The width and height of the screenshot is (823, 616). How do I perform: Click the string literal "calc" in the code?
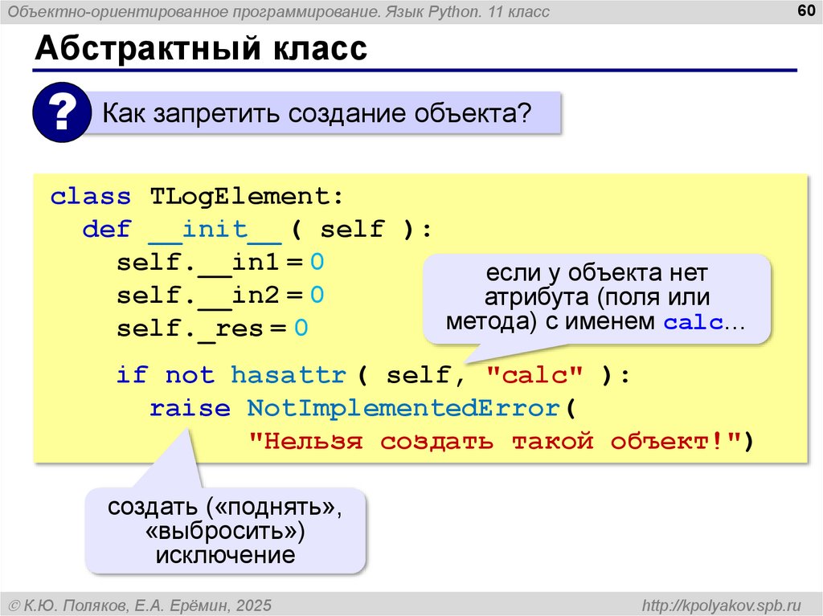click(x=534, y=375)
